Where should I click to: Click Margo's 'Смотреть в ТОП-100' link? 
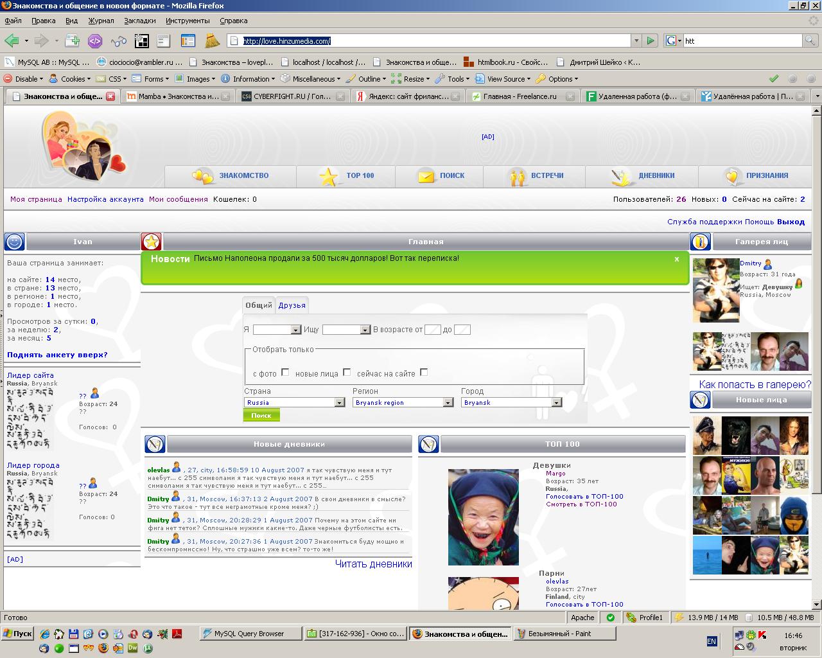(x=581, y=504)
